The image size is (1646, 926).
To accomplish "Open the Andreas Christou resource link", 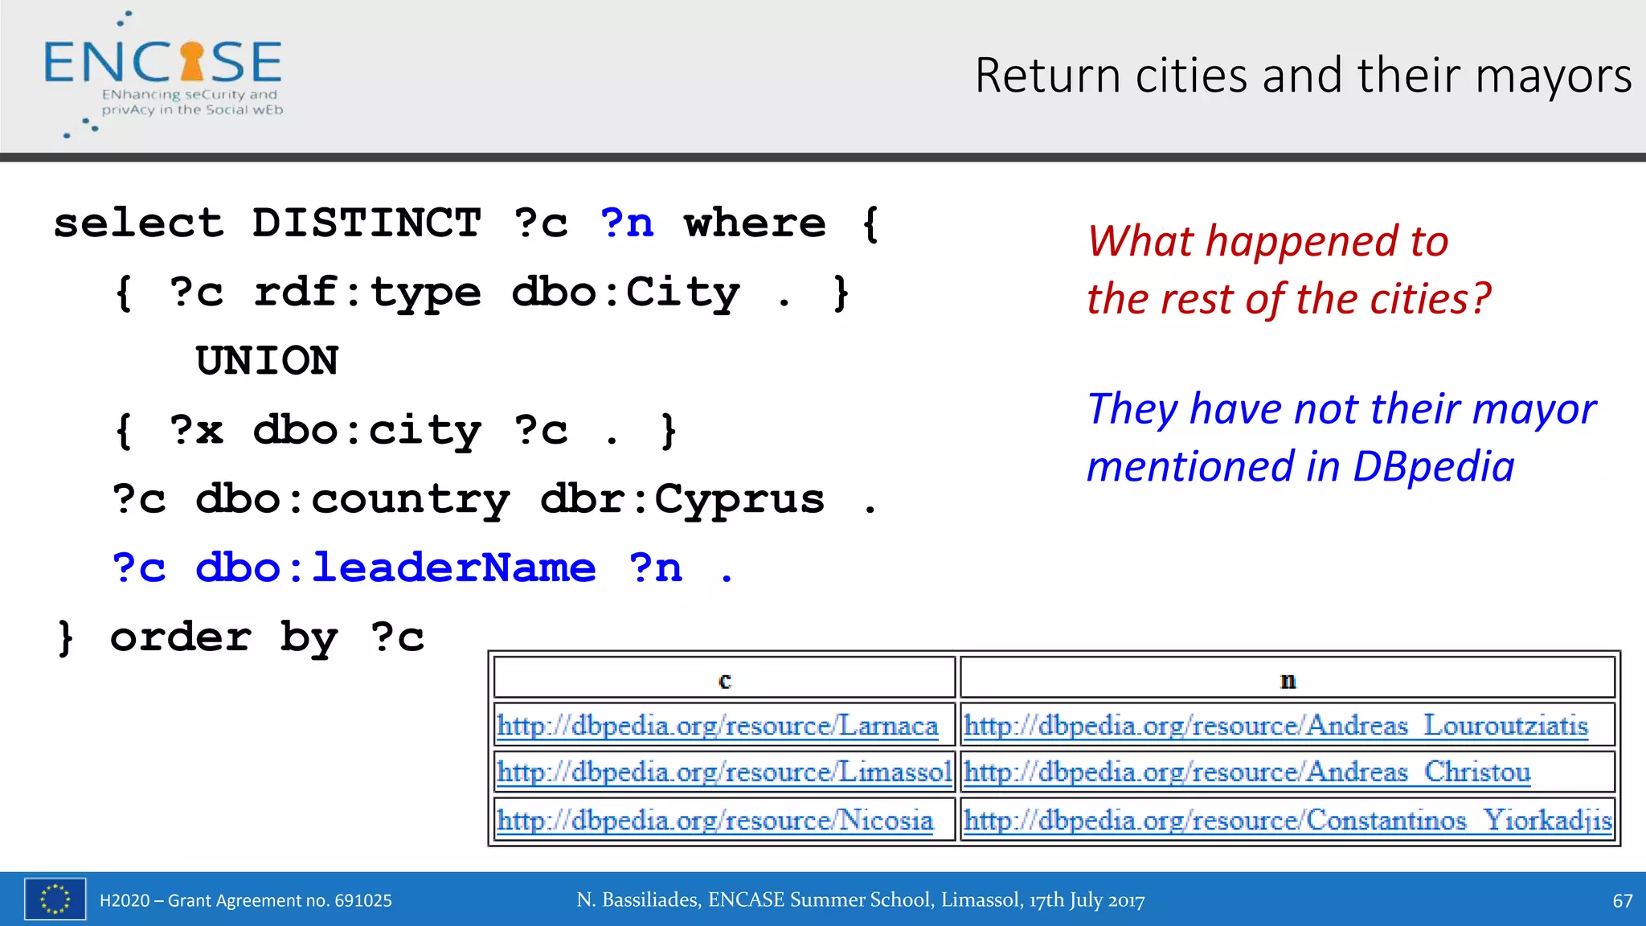I will click(x=1247, y=772).
